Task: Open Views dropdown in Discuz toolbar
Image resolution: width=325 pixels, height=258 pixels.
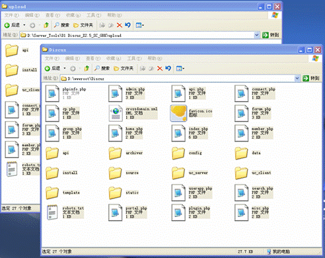Action: point(180,69)
